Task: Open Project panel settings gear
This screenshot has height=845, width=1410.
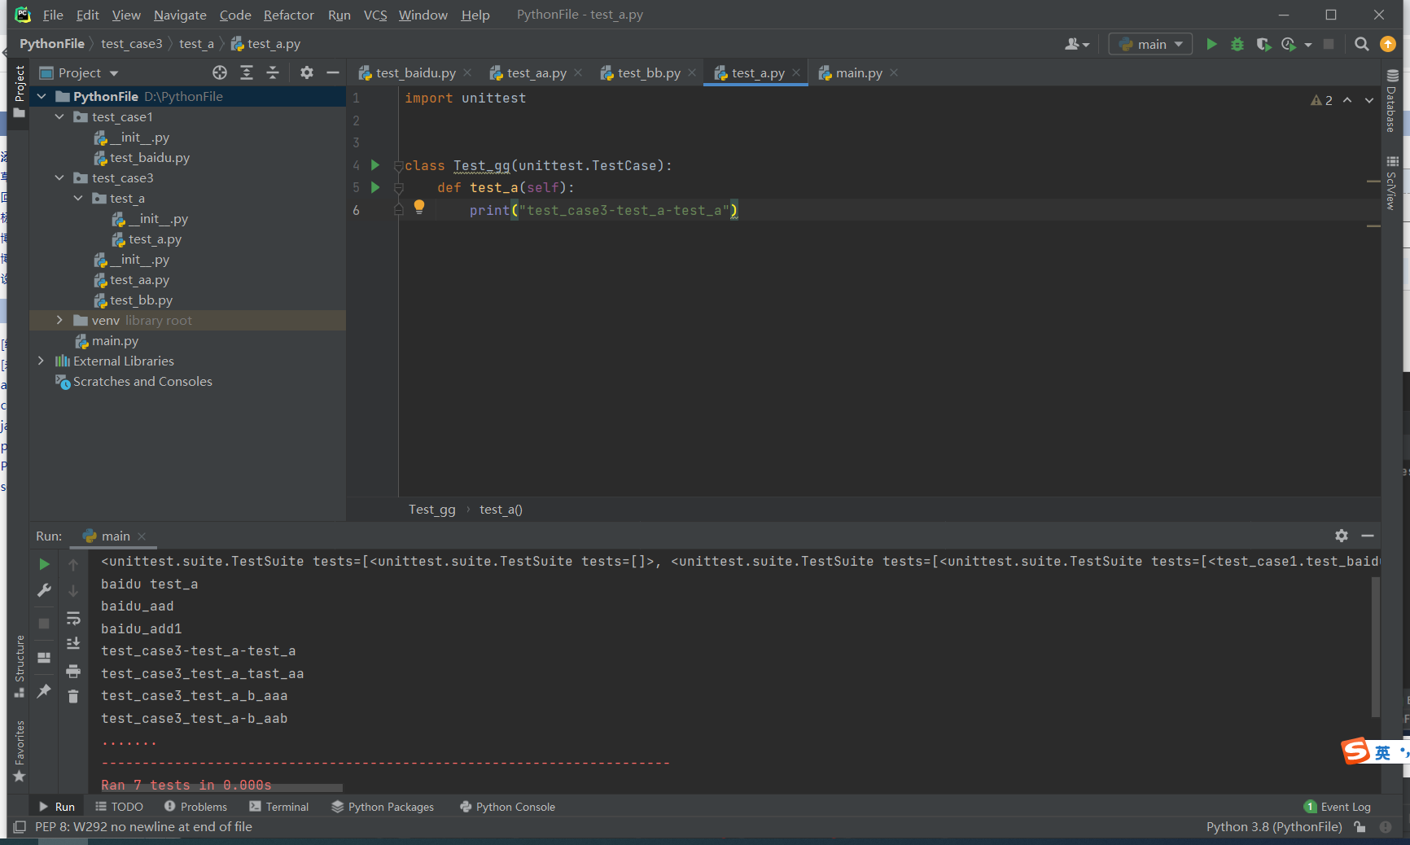Action: [306, 73]
